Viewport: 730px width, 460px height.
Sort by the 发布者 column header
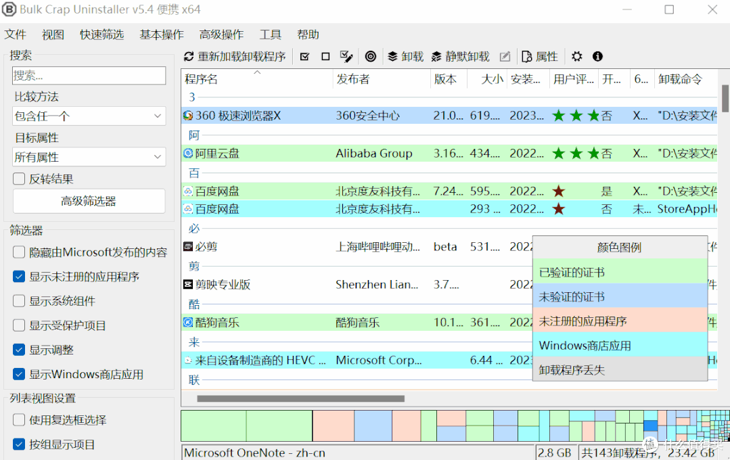pyautogui.click(x=382, y=79)
